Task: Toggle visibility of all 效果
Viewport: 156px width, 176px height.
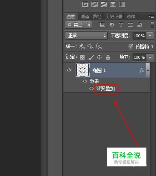Action: (85, 81)
